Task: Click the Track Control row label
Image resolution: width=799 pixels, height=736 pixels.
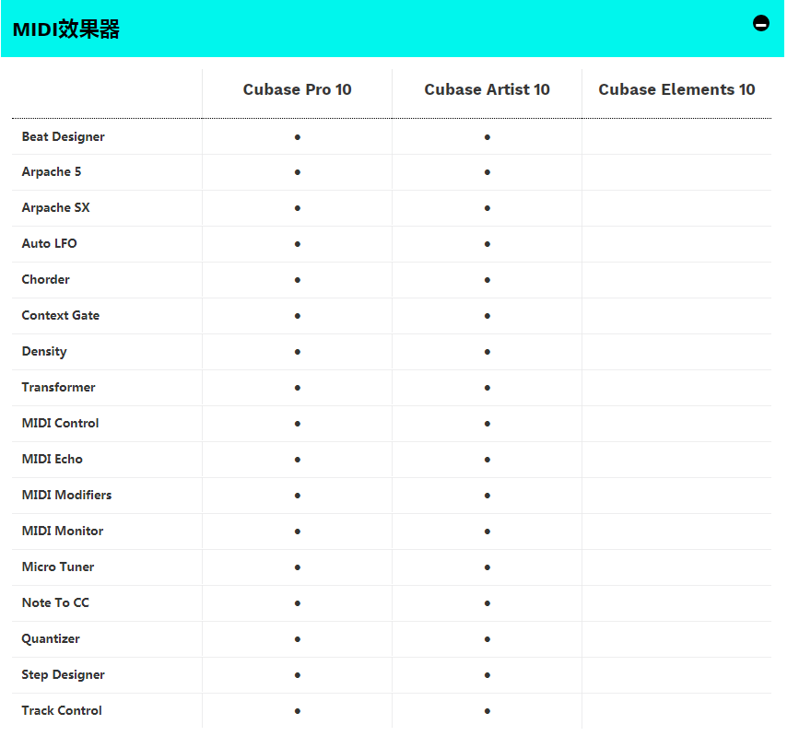Action: tap(62, 710)
